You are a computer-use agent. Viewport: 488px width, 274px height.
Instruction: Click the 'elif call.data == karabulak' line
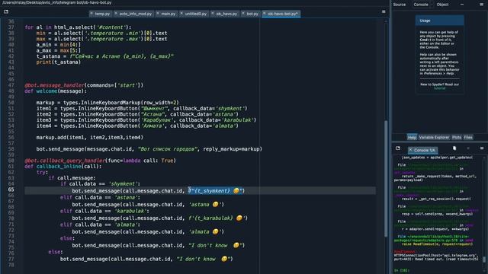(104, 212)
